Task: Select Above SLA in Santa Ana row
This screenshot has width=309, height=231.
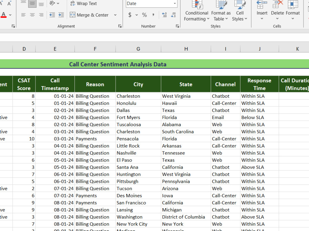Action: click(x=260, y=167)
